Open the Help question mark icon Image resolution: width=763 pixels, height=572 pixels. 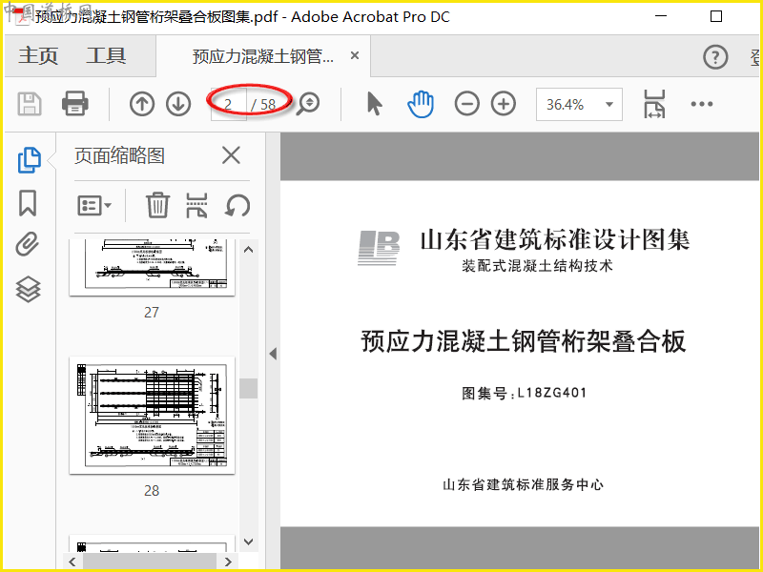pos(715,57)
